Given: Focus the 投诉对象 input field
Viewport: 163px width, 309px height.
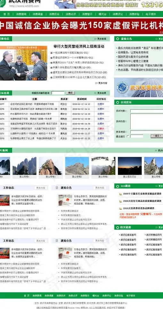Looking at the screenshot, I should point(147,111).
